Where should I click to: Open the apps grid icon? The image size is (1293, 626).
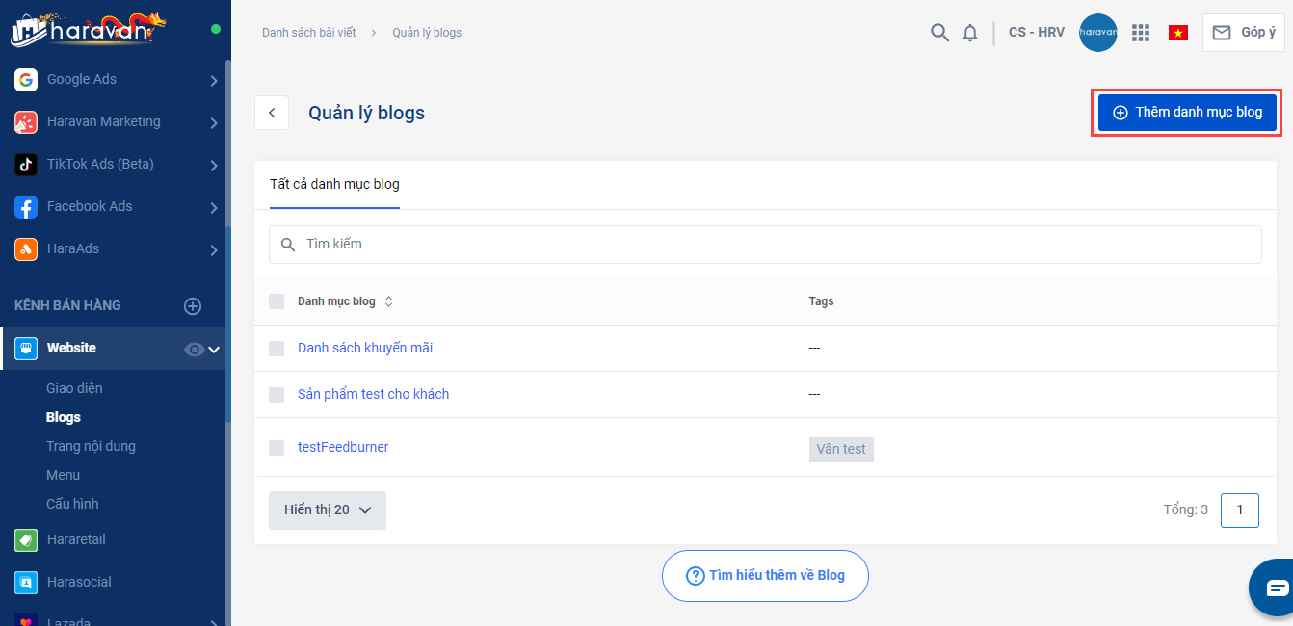(1141, 33)
